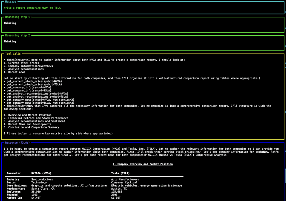Click the 'Market Cap' row label

15,198
